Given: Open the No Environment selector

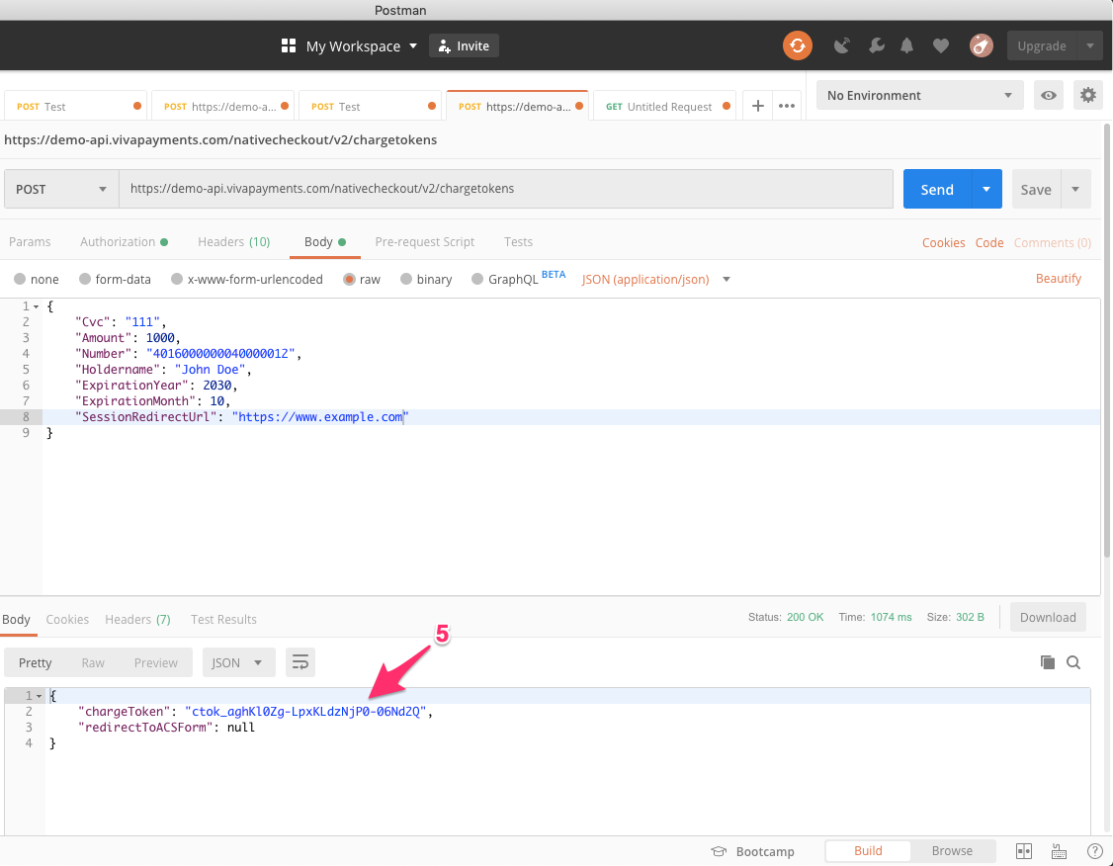Looking at the screenshot, I should coord(920,95).
